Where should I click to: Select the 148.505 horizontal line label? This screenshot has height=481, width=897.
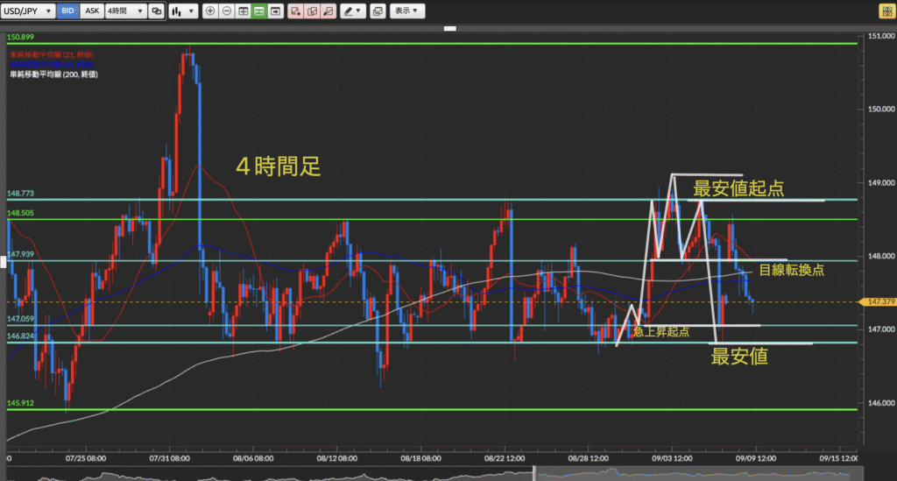[x=21, y=213]
